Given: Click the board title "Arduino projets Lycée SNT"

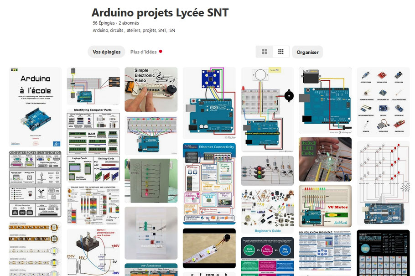Looking at the screenshot, I should pos(160,13).
